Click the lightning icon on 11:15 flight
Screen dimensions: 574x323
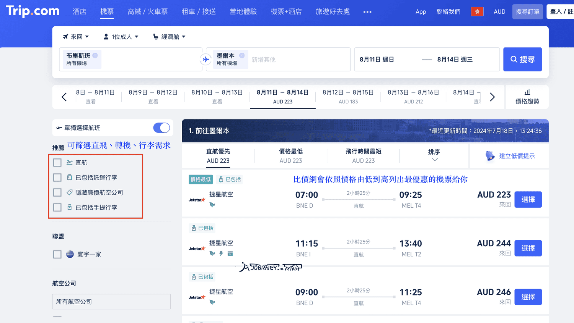[221, 253]
